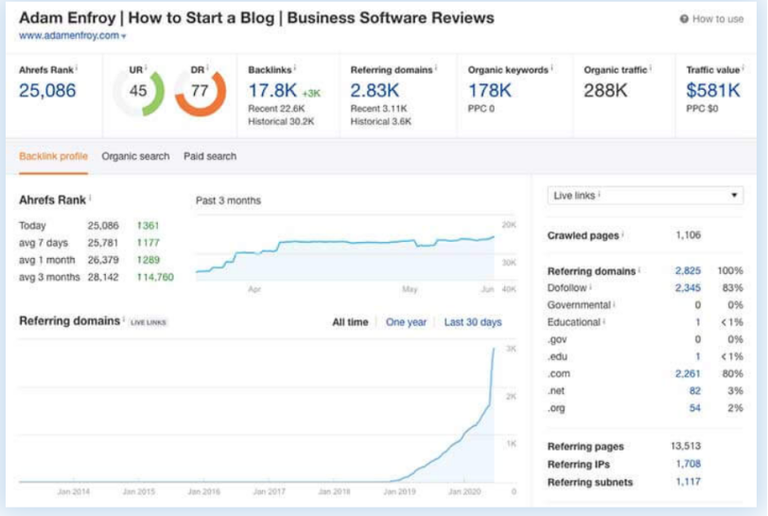The image size is (768, 516).
Task: Click the info icon beside Crawled pages
Action: tap(622, 234)
